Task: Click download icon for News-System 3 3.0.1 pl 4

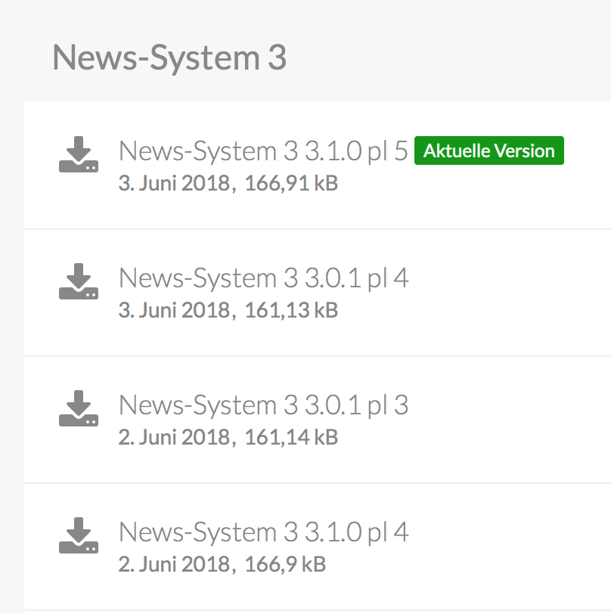Action: pos(79,281)
